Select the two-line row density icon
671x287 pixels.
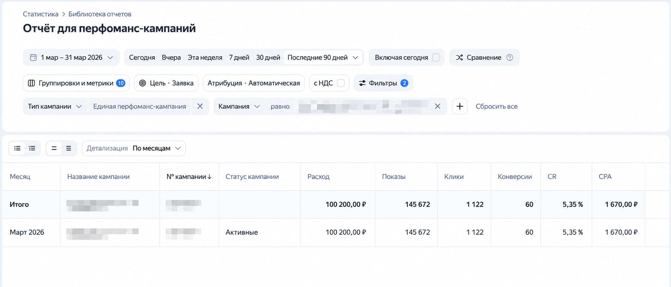coord(54,148)
